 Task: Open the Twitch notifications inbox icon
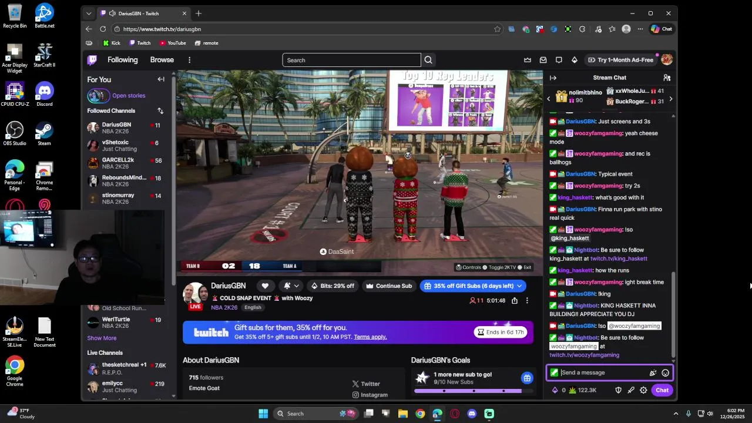point(543,60)
